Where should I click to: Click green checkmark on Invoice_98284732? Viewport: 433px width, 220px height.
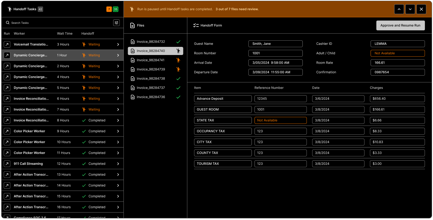tap(178, 42)
